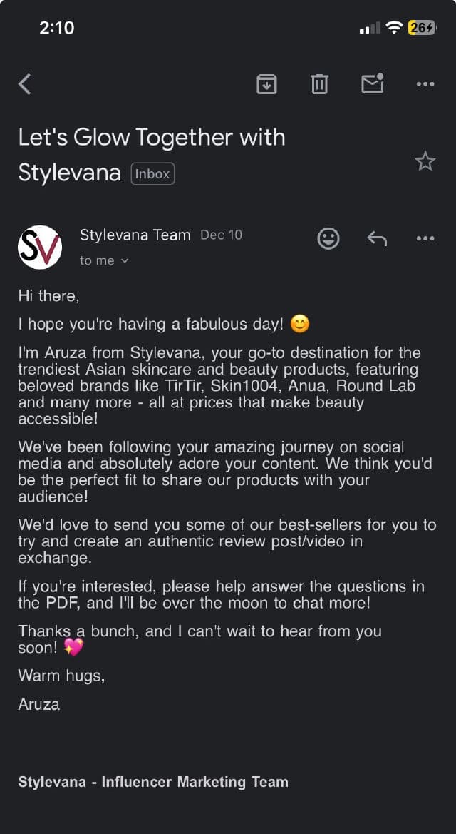Open the Stylevana SV sender avatar
The image size is (456, 834).
tap(40, 247)
